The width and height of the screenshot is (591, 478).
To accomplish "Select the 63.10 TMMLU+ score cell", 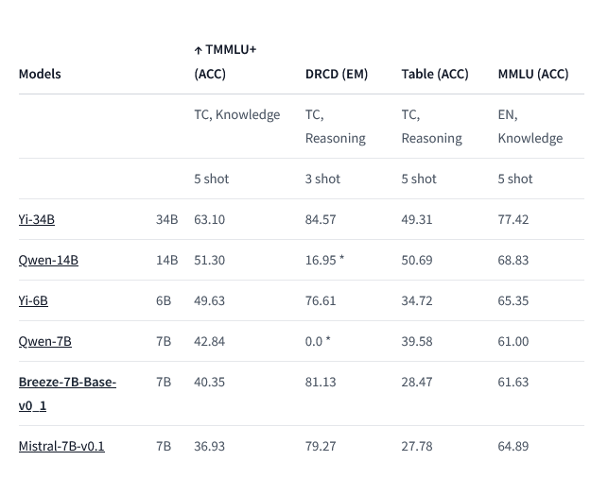I will [x=209, y=219].
